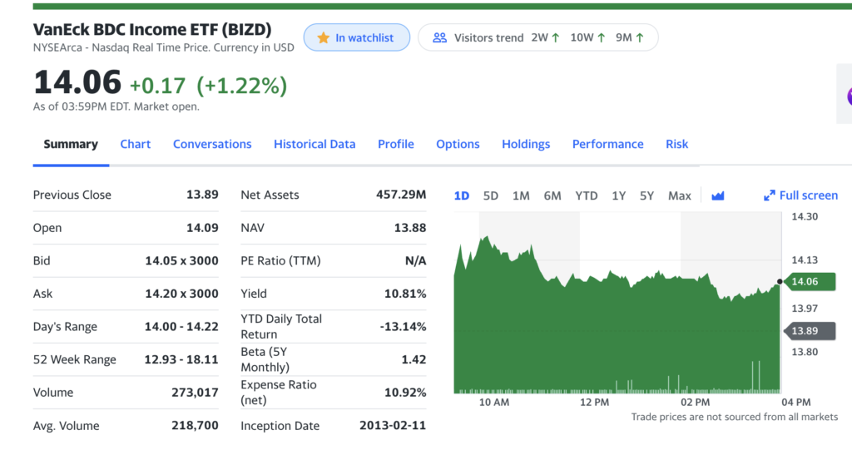Click the Beta (5Y Monthly) value 1.42
This screenshot has height=450, width=852.
click(x=414, y=359)
